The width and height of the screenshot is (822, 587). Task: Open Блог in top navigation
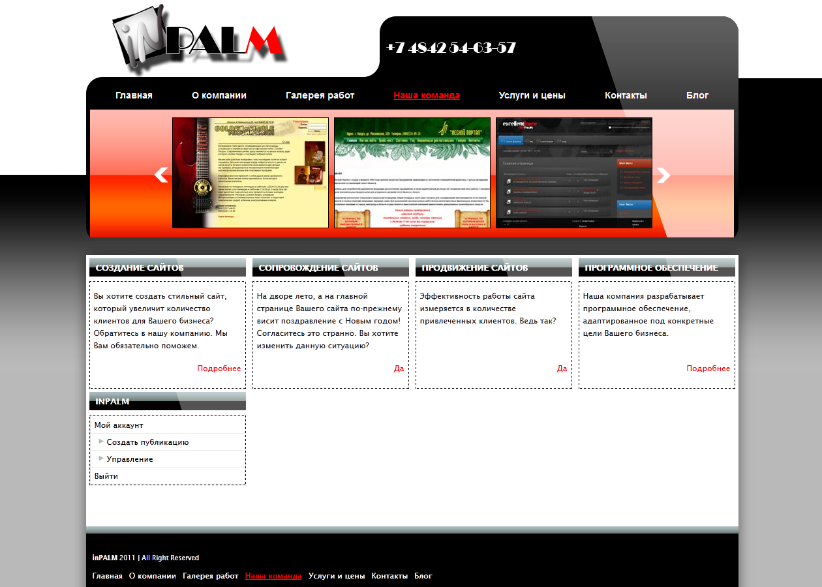pos(697,95)
